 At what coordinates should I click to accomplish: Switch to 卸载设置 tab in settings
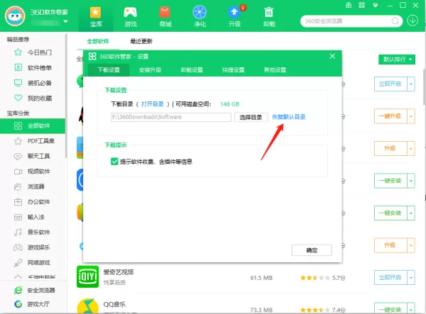[x=192, y=70]
